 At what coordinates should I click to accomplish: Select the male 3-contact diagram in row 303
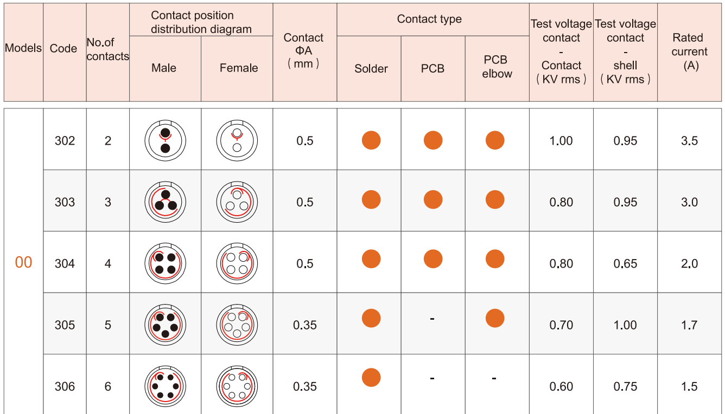coord(166,202)
